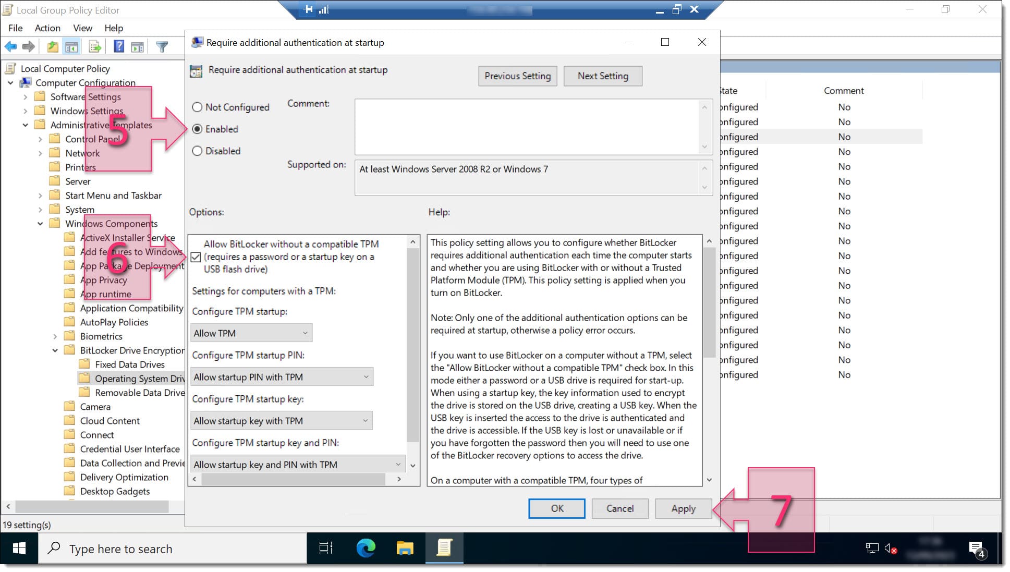Open the Configure TPM startup dropdown
This screenshot has width=1010, height=572.
[x=251, y=333]
